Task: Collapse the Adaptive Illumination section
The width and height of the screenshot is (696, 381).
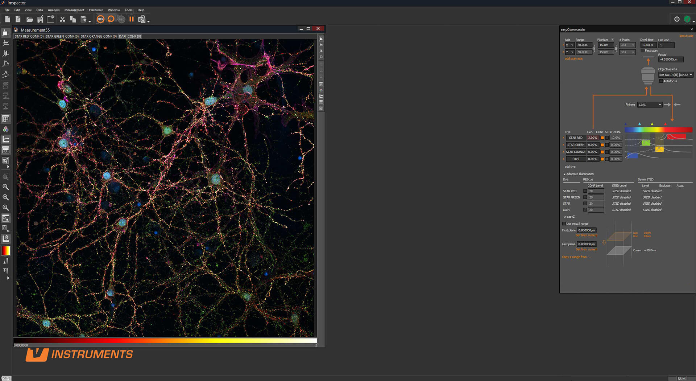Action: 564,174
